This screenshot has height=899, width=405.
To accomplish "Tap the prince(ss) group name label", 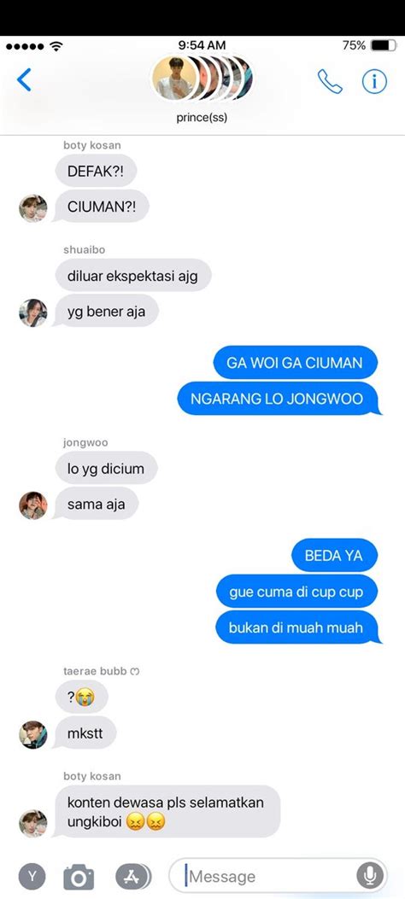I will [x=202, y=118].
